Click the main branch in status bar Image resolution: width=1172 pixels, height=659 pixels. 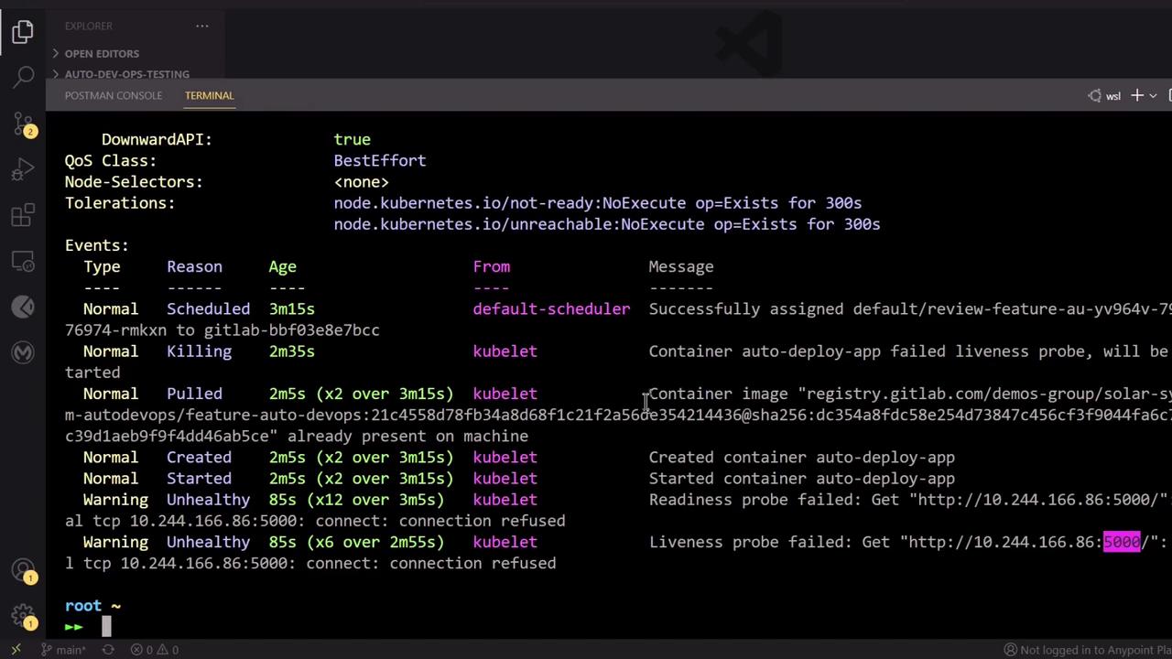64,650
